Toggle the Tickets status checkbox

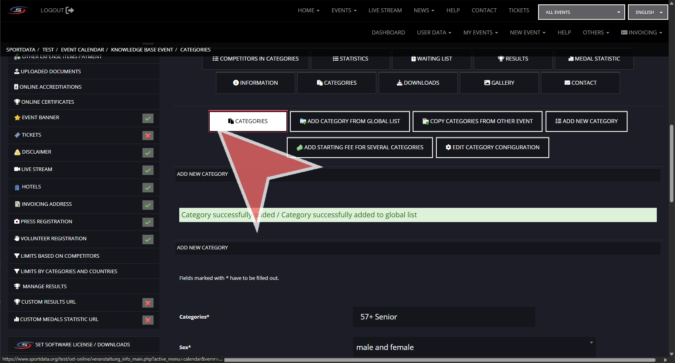coord(148,136)
